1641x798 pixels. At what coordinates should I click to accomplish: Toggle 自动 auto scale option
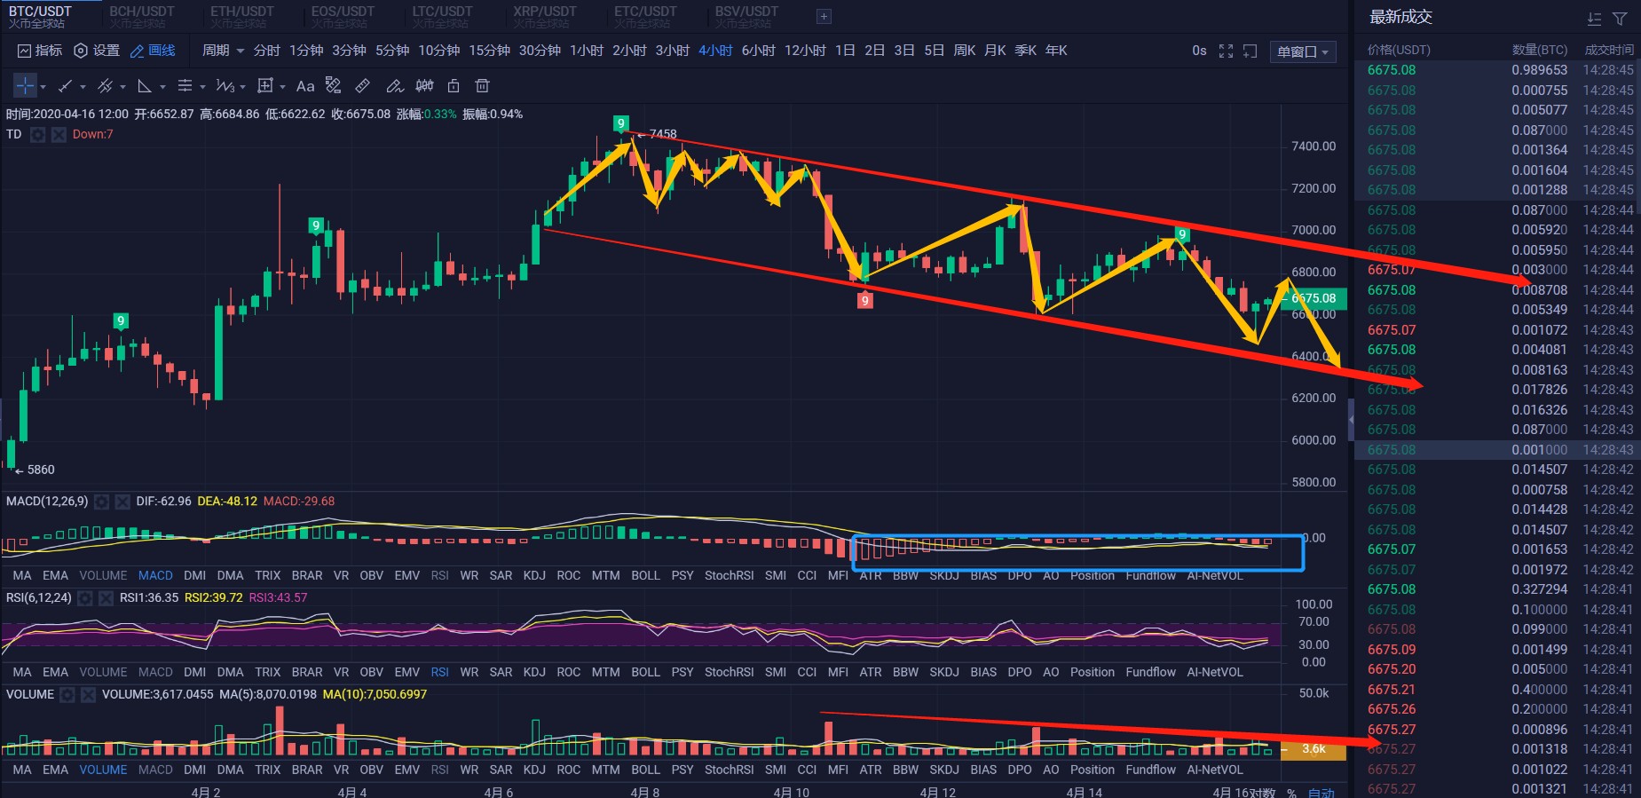point(1321,793)
